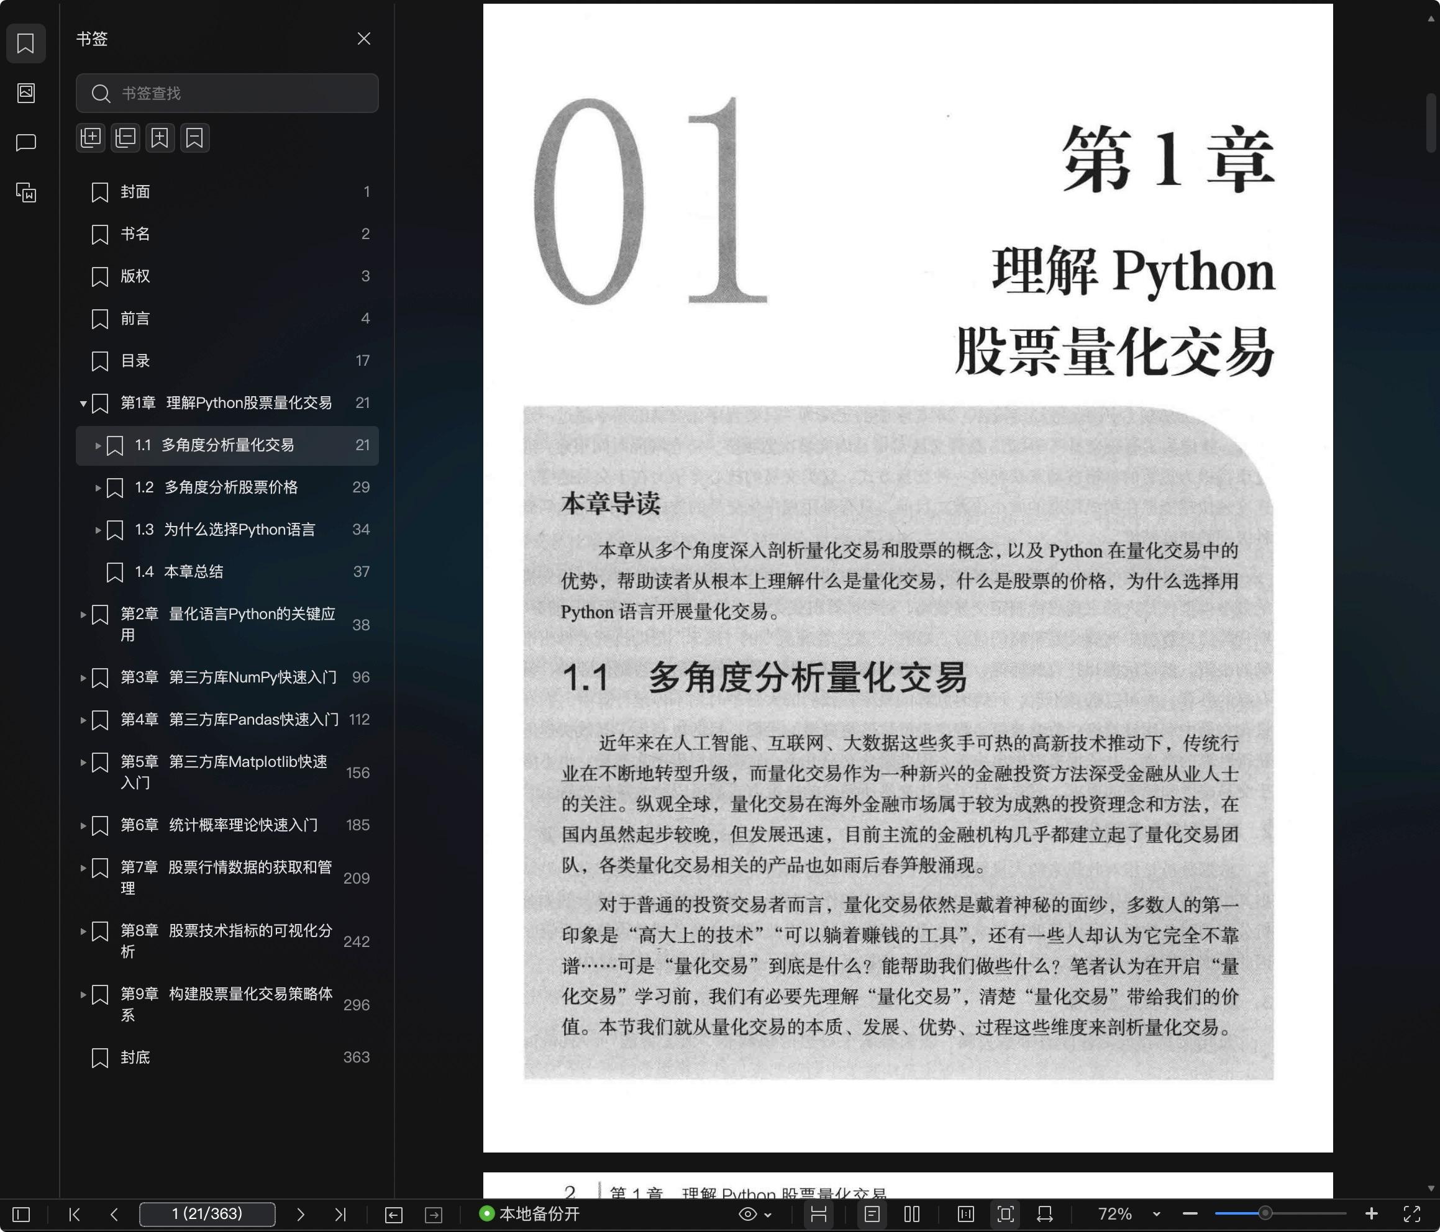Open 第6章 统计概率理论快速入门 bookmark
This screenshot has width=1440, height=1232.
[227, 825]
